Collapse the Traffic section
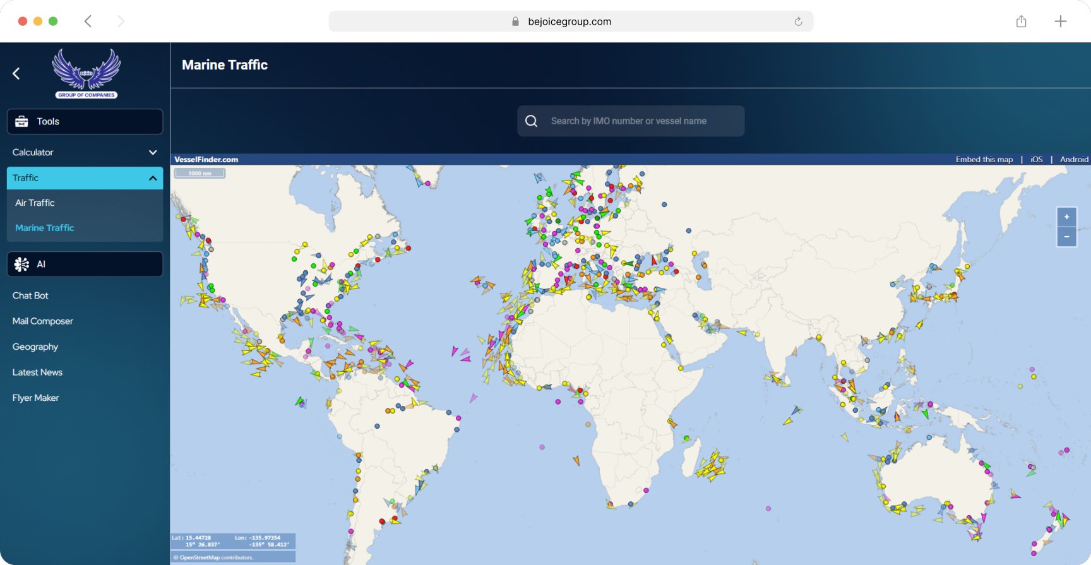 click(x=152, y=178)
